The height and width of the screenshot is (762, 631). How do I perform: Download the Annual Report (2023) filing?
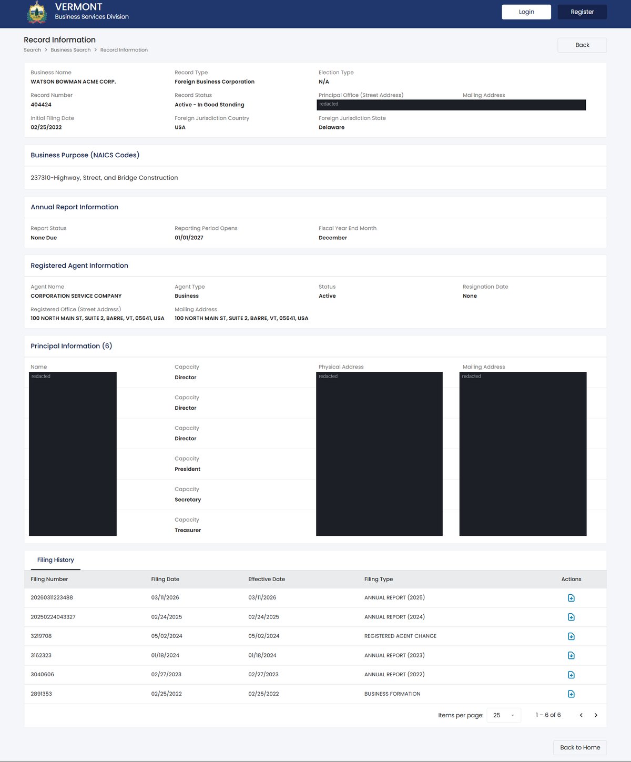click(x=571, y=655)
